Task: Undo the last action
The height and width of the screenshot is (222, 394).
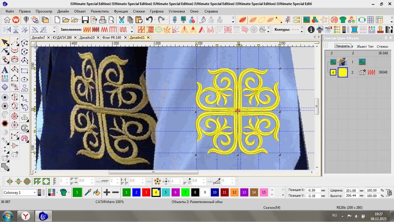Action: click(x=149, y=20)
